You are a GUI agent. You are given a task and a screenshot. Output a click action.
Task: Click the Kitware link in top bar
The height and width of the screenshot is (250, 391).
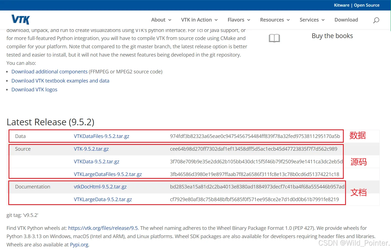(x=342, y=5)
